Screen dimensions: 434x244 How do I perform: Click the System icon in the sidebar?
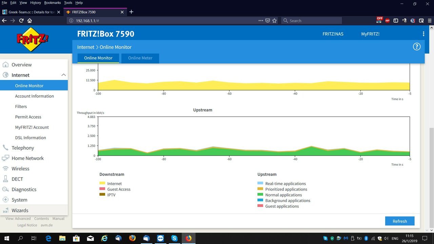click(5, 200)
